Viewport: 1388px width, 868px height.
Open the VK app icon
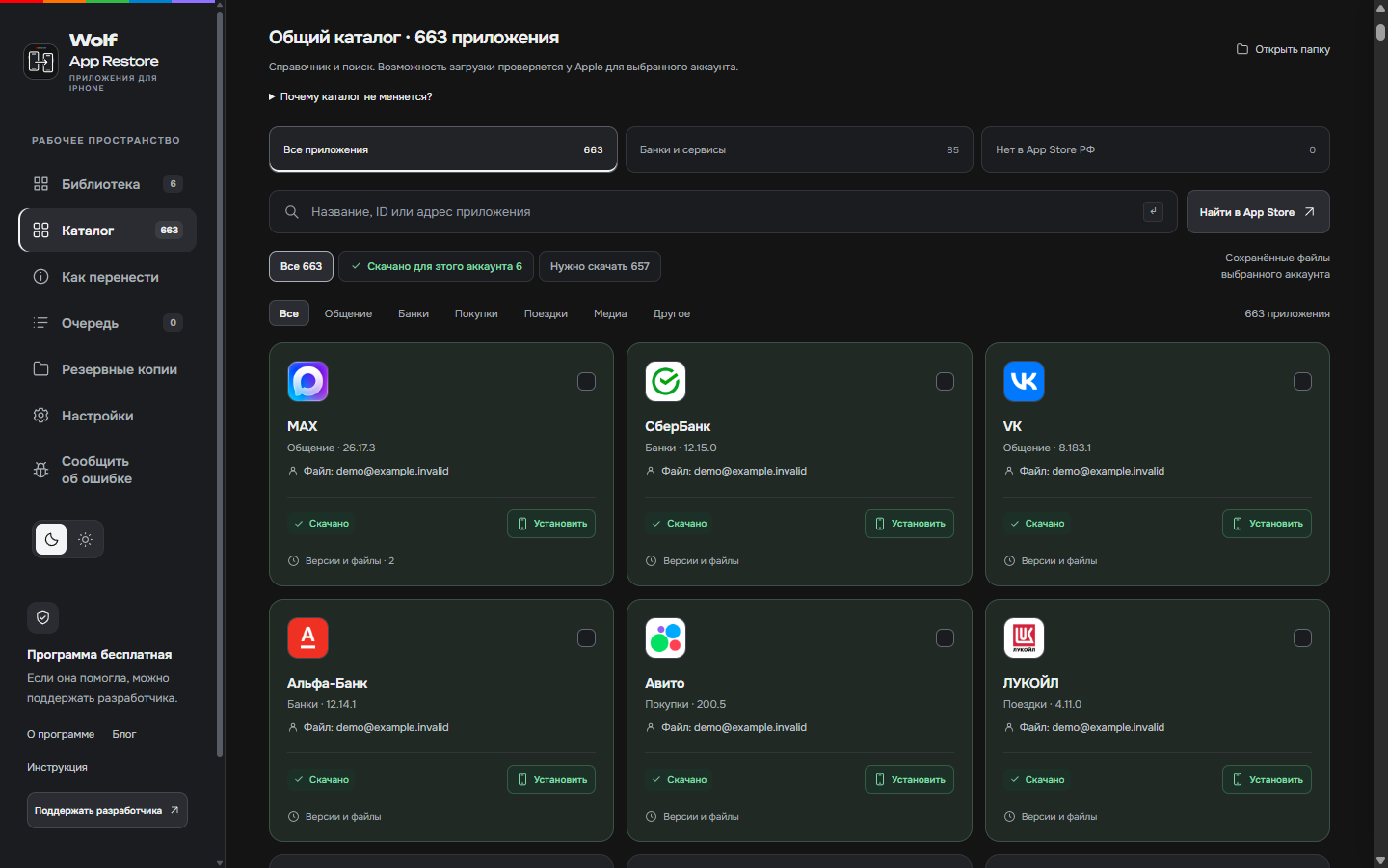click(1024, 382)
